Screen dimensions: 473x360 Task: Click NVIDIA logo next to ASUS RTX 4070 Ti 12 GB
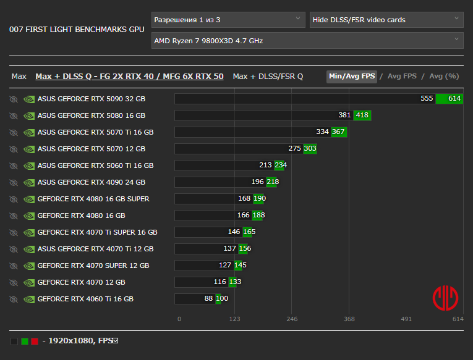29,249
